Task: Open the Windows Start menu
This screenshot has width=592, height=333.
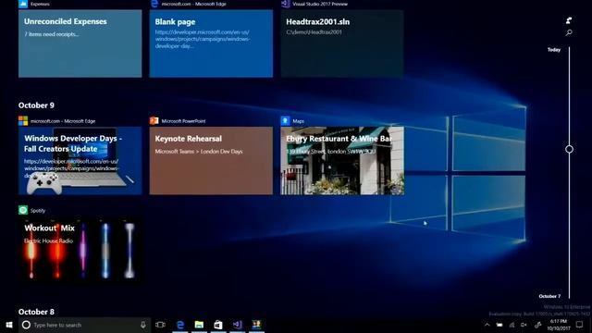Action: [9, 325]
